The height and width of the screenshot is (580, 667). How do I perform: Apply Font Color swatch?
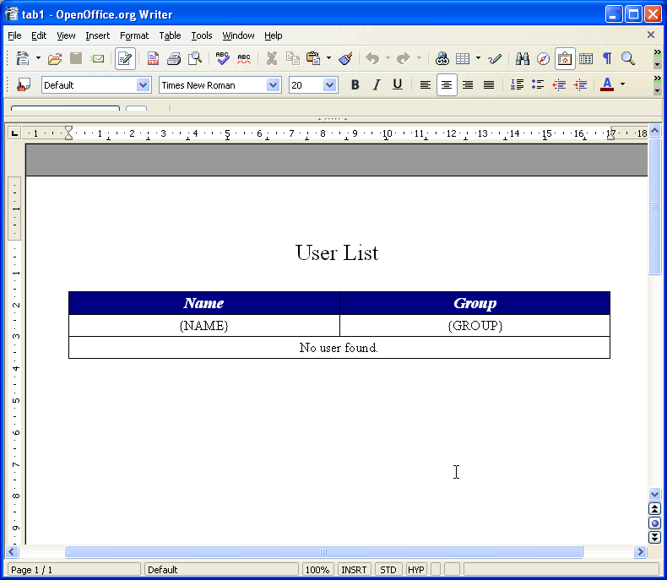click(607, 85)
